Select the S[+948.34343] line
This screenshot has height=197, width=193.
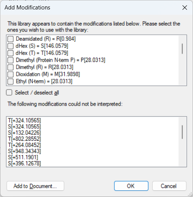(x=24, y=151)
